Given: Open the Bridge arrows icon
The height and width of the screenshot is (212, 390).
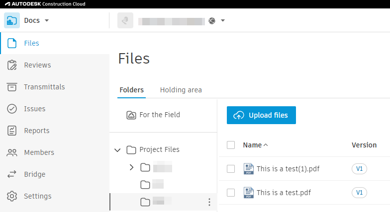Looking at the screenshot, I should tap(12, 174).
